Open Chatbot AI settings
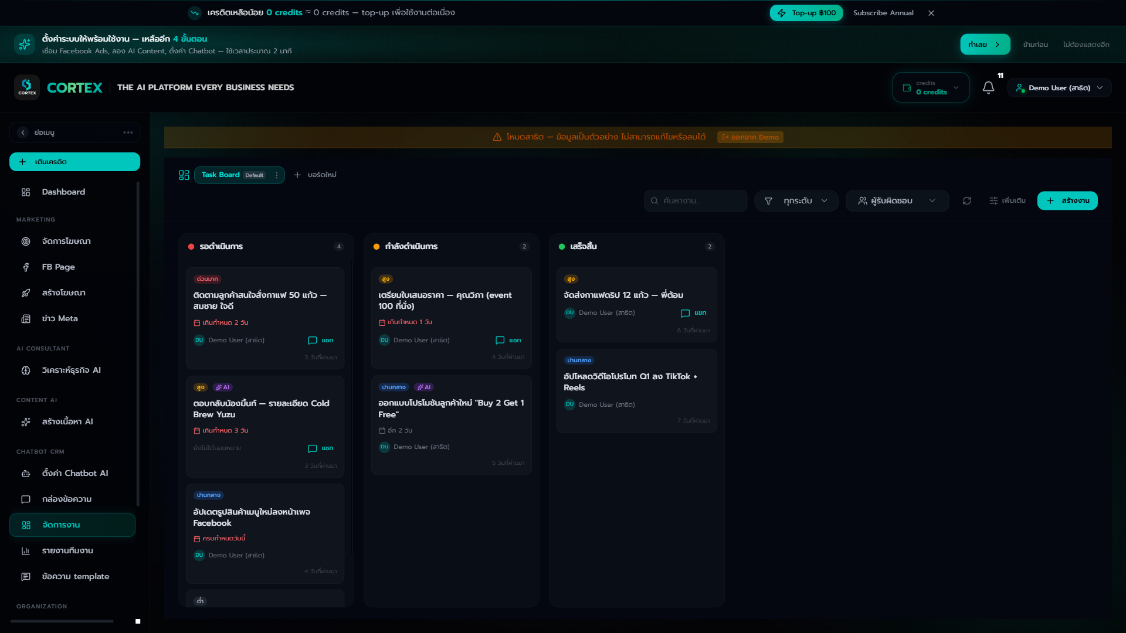The width and height of the screenshot is (1126, 633). (x=72, y=474)
